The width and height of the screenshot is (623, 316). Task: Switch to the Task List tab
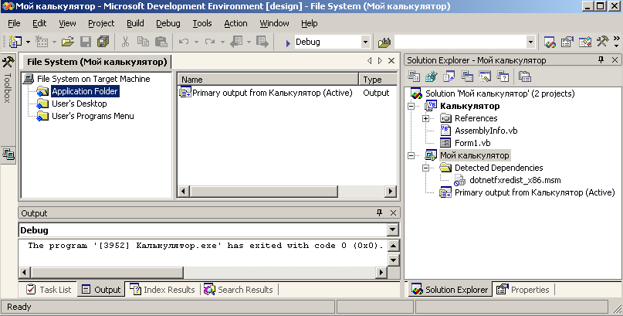click(48, 290)
